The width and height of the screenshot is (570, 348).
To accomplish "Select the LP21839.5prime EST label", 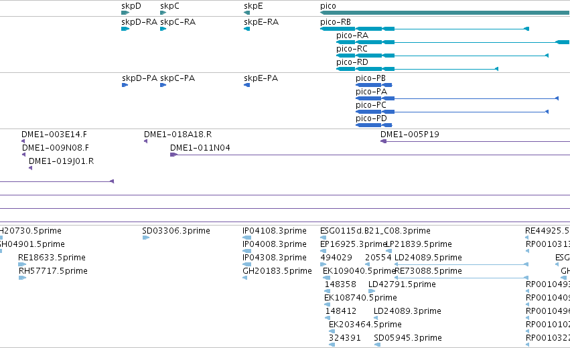I will (x=419, y=244).
